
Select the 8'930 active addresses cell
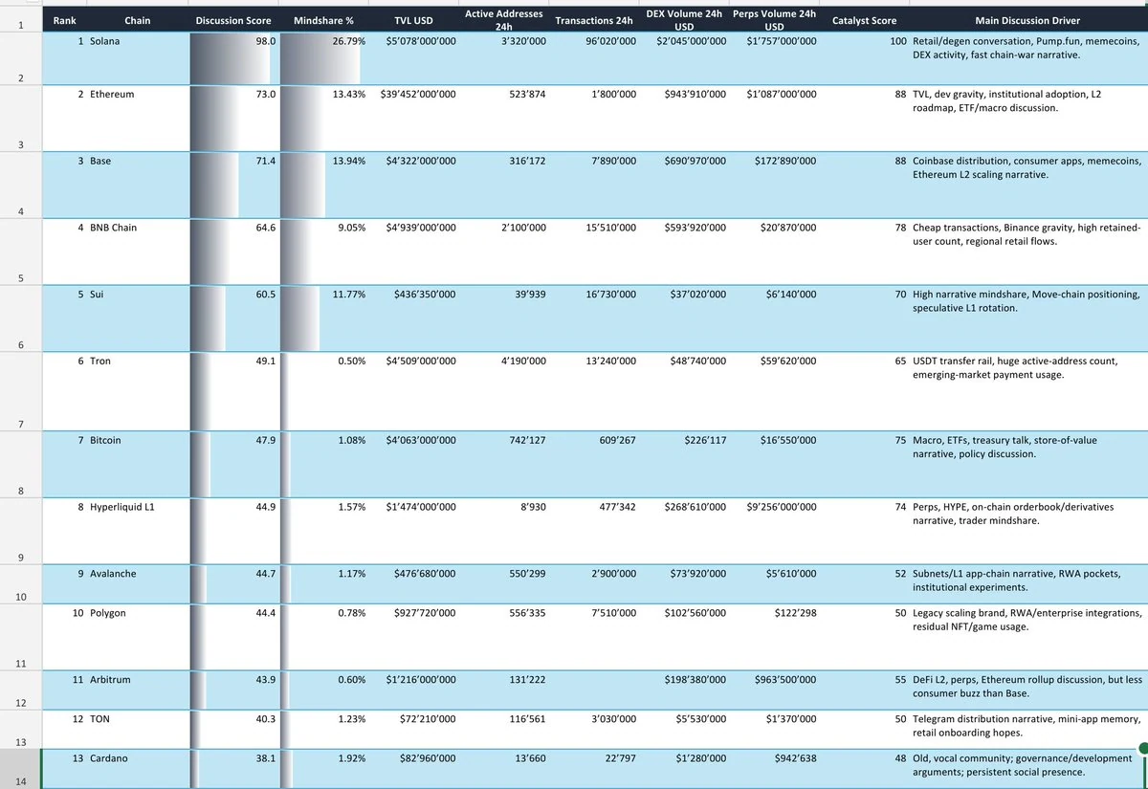tap(504, 531)
